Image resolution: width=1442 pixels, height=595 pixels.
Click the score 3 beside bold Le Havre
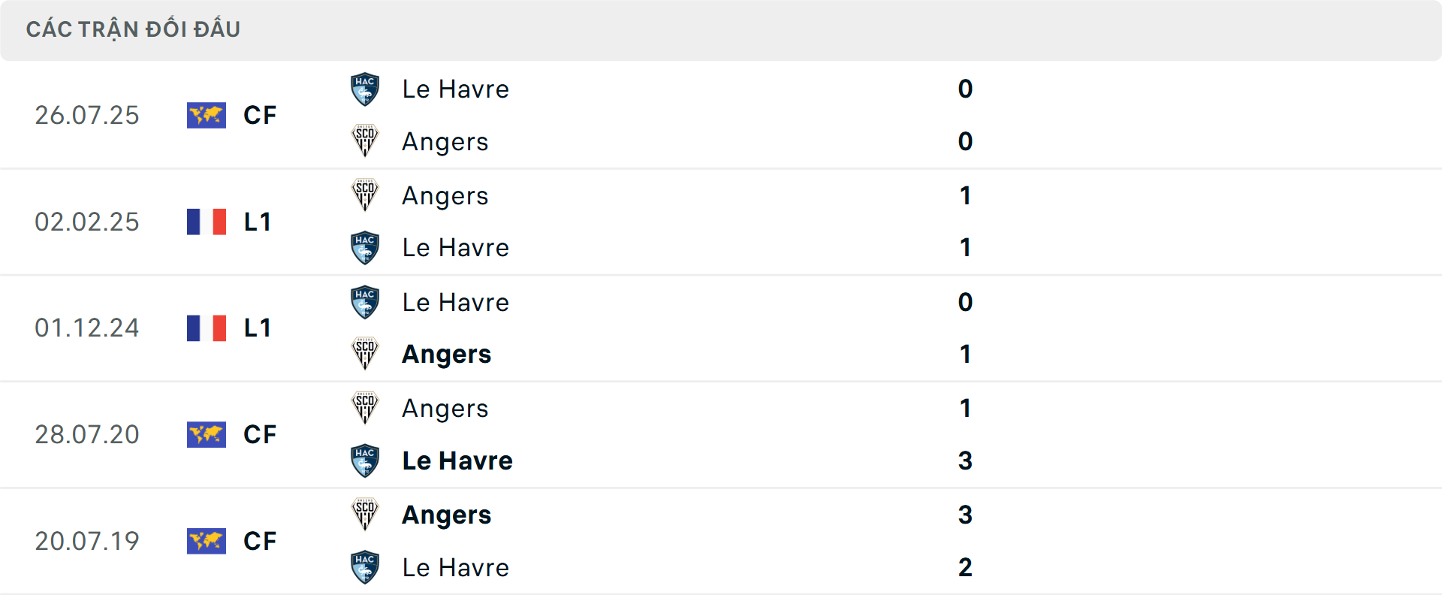pos(966,461)
